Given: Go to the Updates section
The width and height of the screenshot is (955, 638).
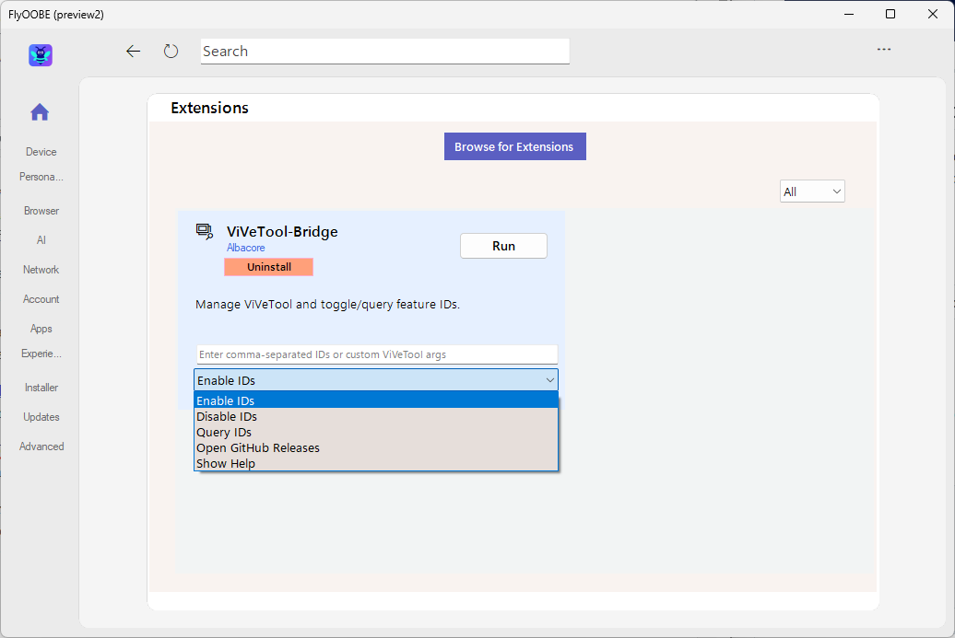Looking at the screenshot, I should [41, 416].
